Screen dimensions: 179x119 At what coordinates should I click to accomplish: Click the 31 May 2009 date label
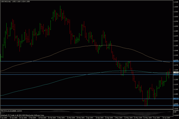point(148,118)
